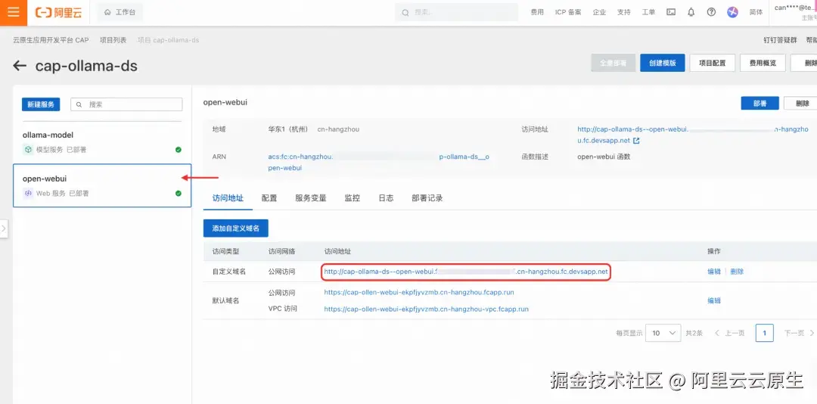Open the 工单 menu
The image size is (817, 404).
click(x=649, y=13)
